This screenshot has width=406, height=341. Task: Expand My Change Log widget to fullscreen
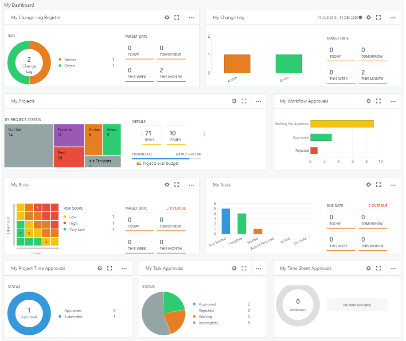[379, 17]
